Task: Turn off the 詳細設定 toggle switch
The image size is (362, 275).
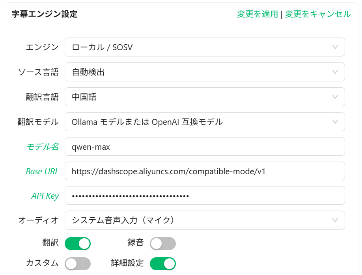Action: click(x=162, y=264)
